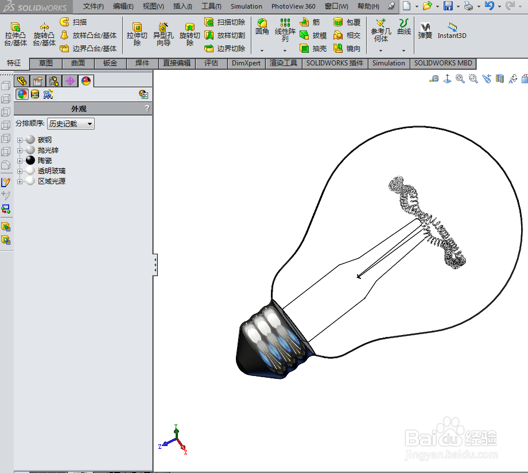Click the Print icon
528x473 pixels.
pos(468,6)
